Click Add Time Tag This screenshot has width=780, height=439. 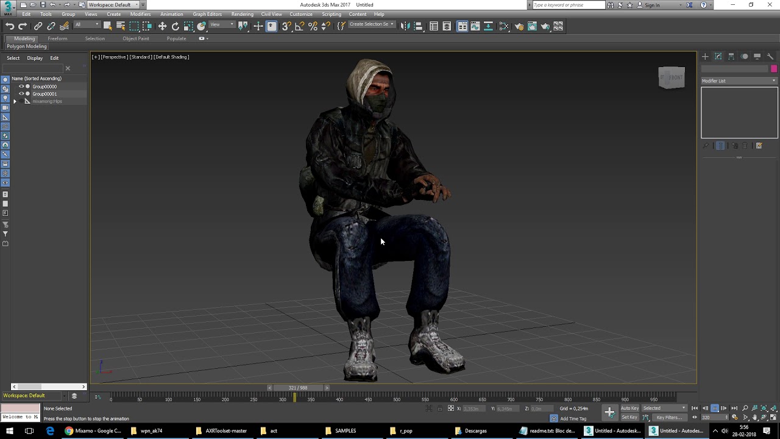click(573, 418)
